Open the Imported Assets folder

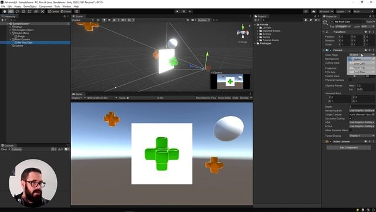pyautogui.click(x=271, y=31)
